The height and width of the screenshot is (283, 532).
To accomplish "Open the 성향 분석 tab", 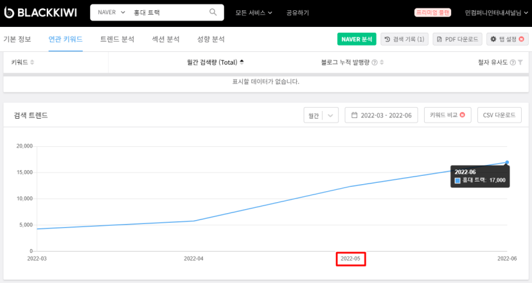I will pos(211,39).
